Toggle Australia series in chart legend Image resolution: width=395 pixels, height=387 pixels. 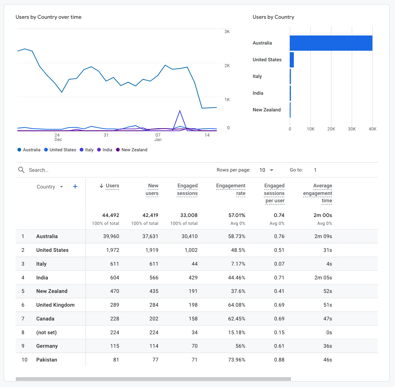[x=29, y=150]
